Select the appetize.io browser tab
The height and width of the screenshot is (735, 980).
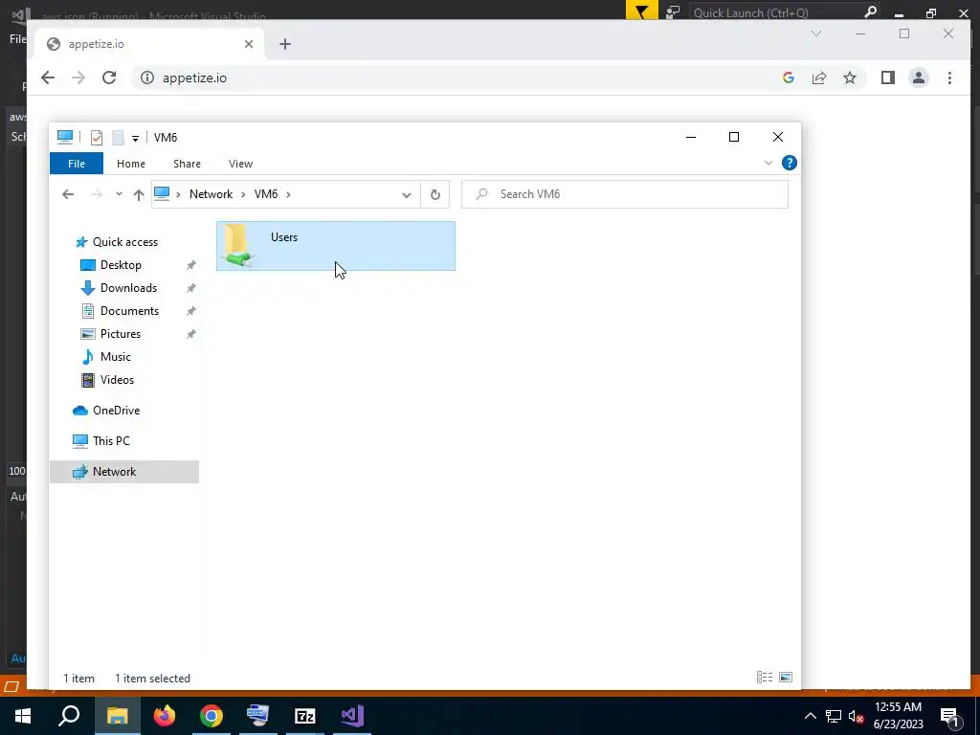150,44
